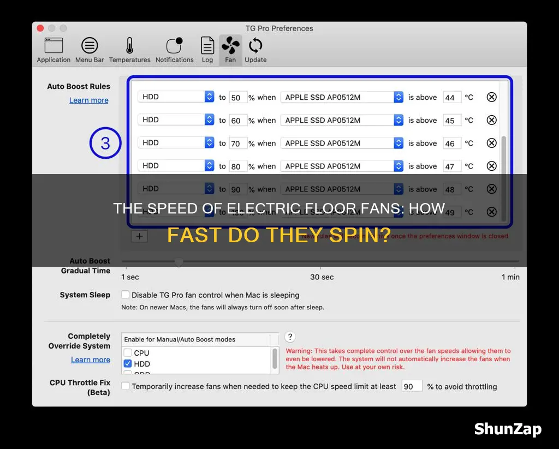Open Learn more link under Auto Boost Rules

pos(89,100)
